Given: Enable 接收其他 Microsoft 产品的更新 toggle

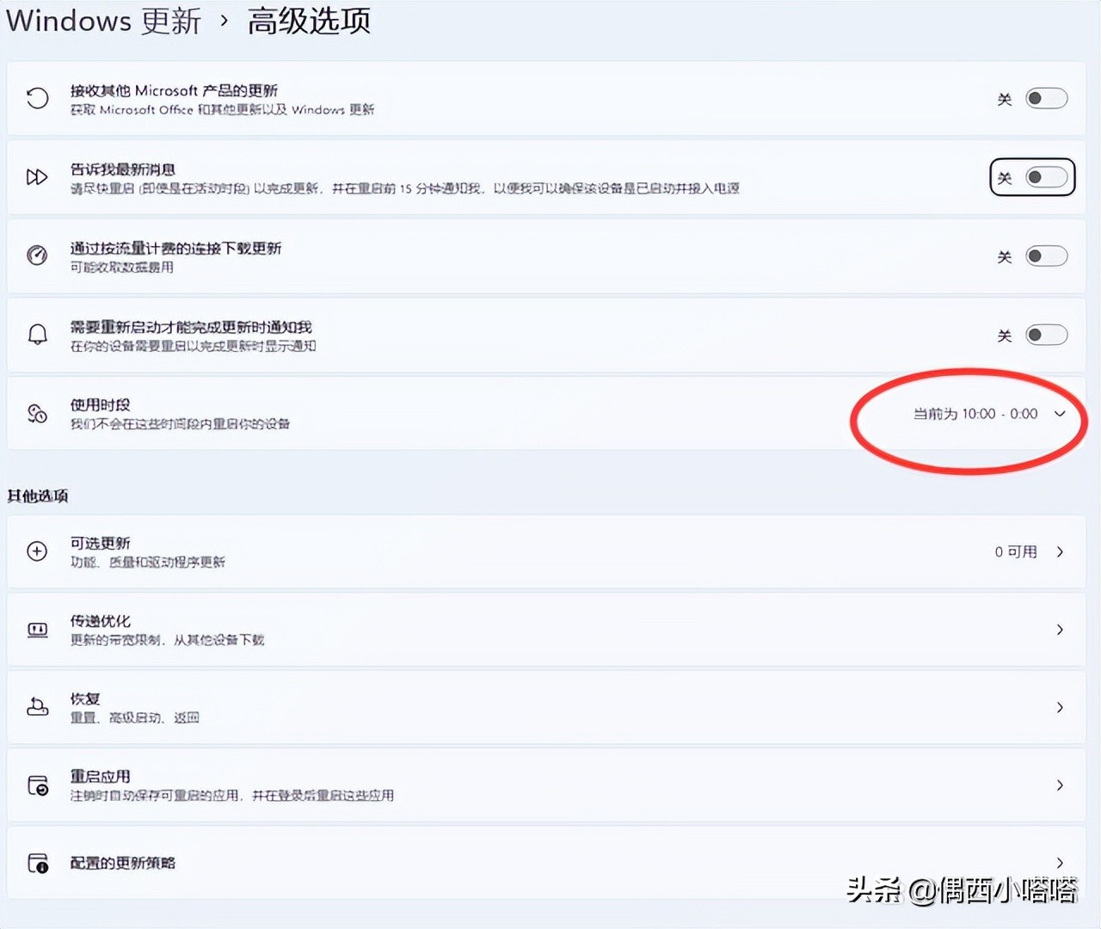Looking at the screenshot, I should tap(1046, 98).
